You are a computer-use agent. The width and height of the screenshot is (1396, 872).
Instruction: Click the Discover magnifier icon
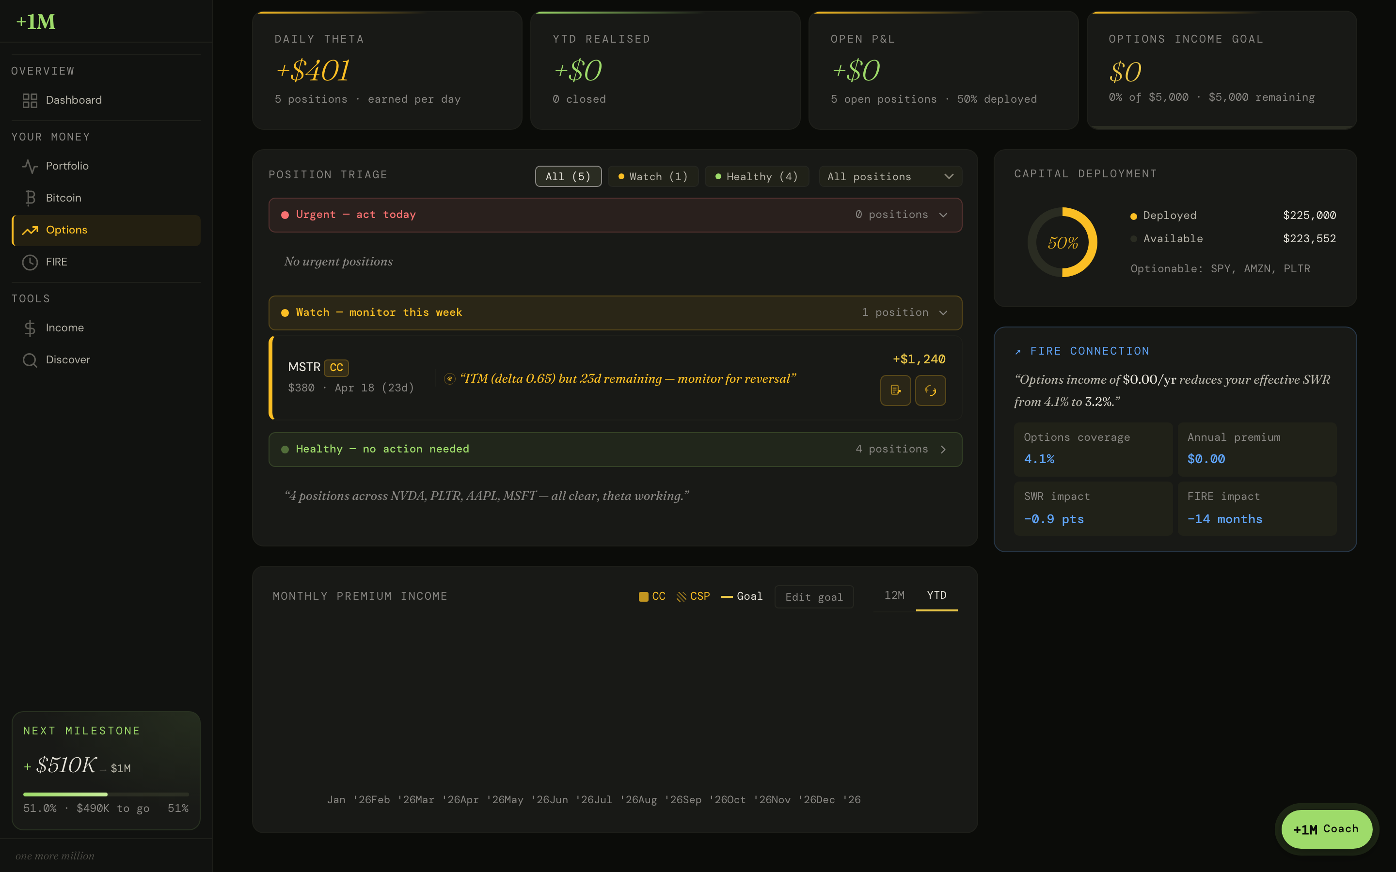tap(30, 360)
